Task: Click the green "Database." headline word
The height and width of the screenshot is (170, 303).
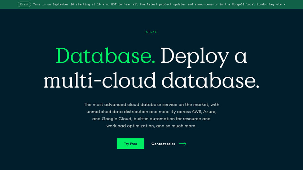Action: click(105, 55)
